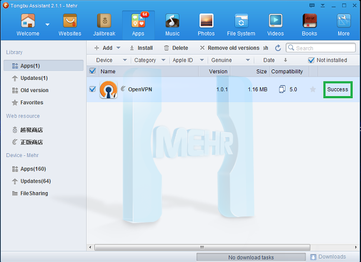Viewport: 361px width, 262px height.
Task: Open the Videos section
Action: coord(275,24)
